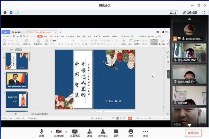Image resolution: width=209 pixels, height=139 pixels.
Task: Click the meeting info icon
Action: 5,12
